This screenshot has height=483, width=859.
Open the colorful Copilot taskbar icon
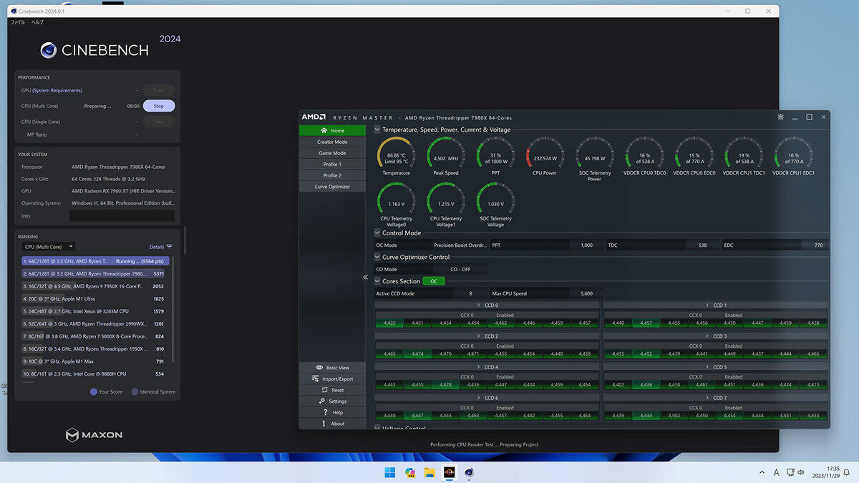coord(409,472)
